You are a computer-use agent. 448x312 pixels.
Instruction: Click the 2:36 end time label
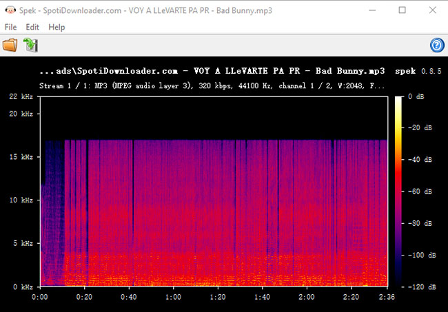[x=387, y=297]
